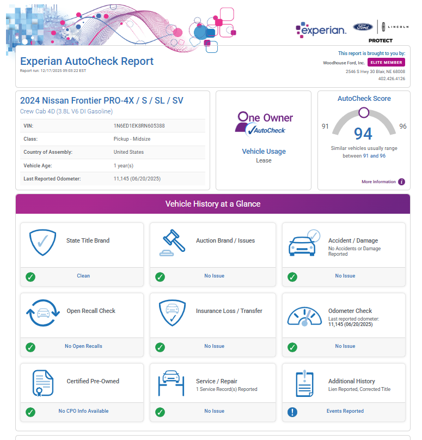Click the blue exclamation alert icon
The image size is (422, 440).
coord(292,412)
